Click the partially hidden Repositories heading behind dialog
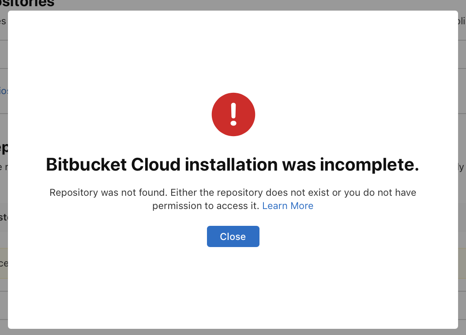 click(x=31, y=4)
